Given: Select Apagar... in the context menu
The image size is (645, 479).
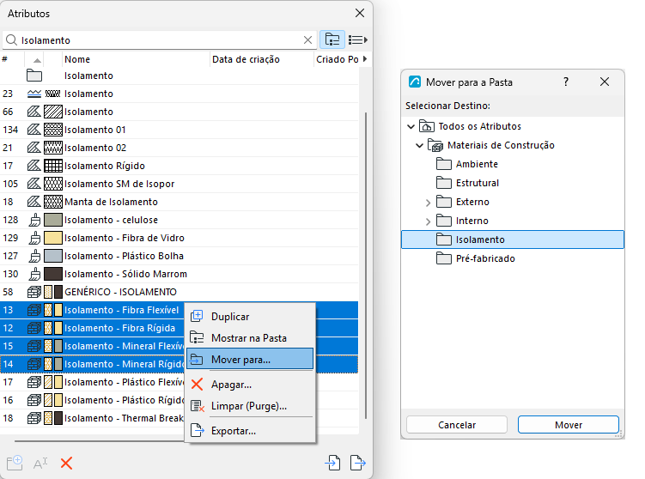Looking at the screenshot, I should 250,385.
